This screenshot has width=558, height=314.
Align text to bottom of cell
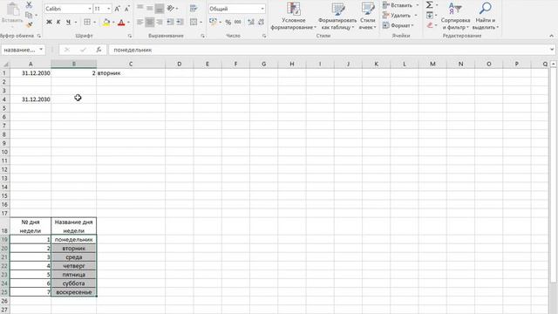coord(160,8)
